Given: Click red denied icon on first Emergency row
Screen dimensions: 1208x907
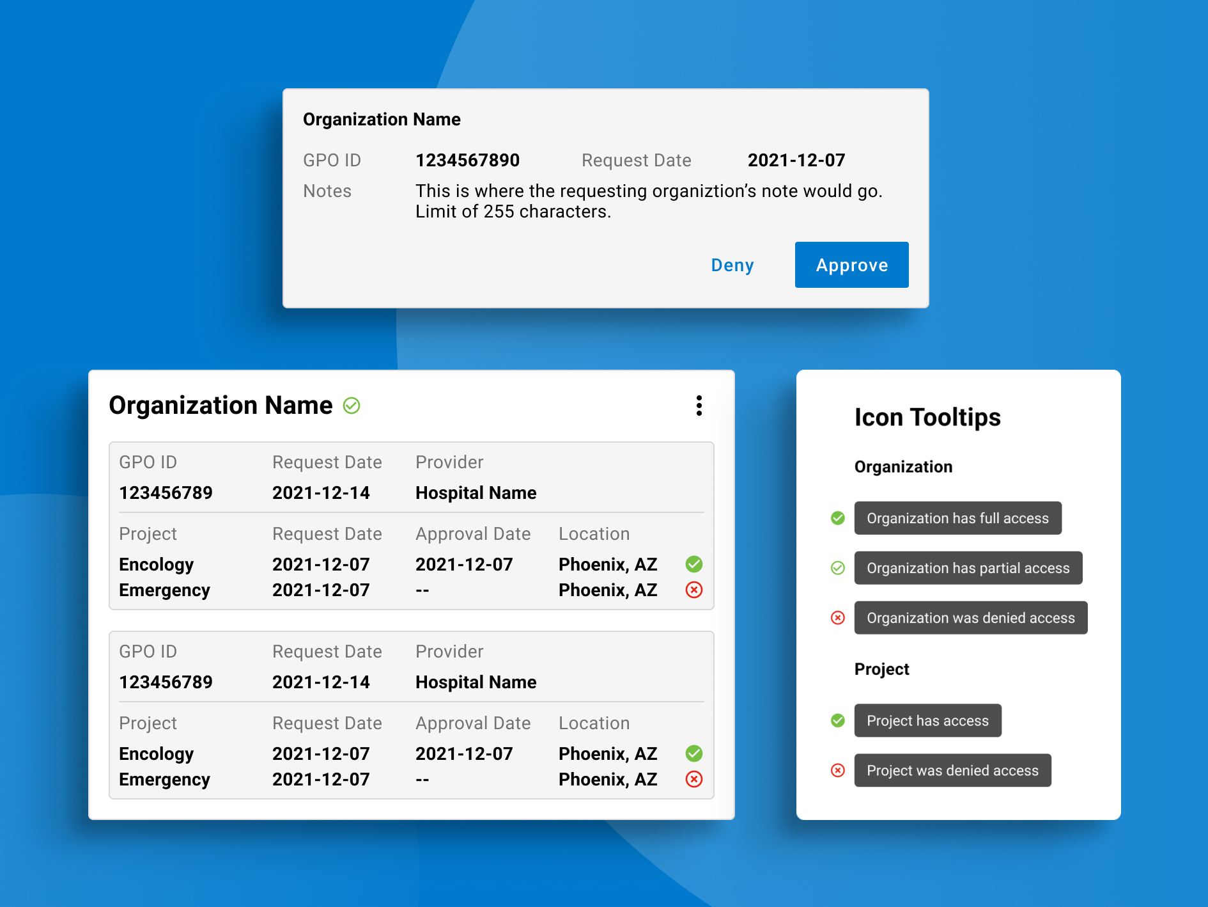Looking at the screenshot, I should pos(694,590).
